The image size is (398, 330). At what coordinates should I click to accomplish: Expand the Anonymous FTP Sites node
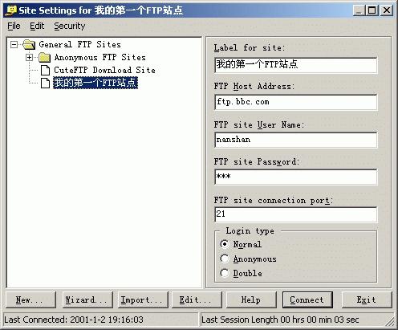30,57
